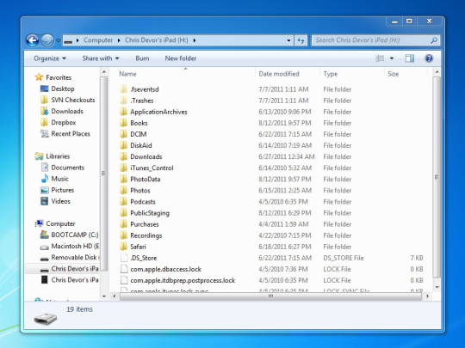The width and height of the screenshot is (465, 348).
Task: Create a New folder
Action: [181, 58]
